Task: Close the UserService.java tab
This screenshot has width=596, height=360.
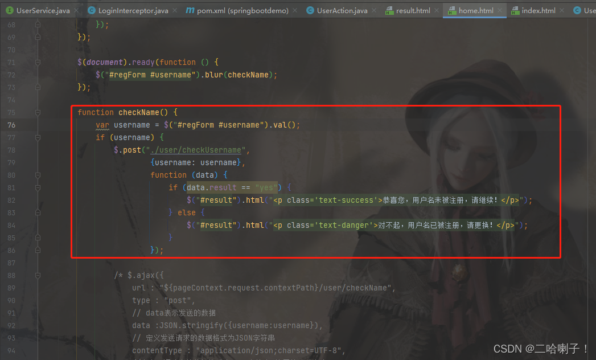Action: 76,11
